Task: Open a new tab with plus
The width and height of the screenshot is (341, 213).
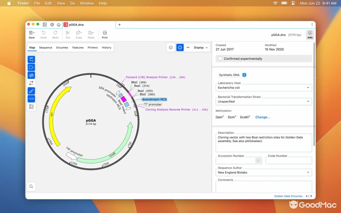Action: point(119,24)
